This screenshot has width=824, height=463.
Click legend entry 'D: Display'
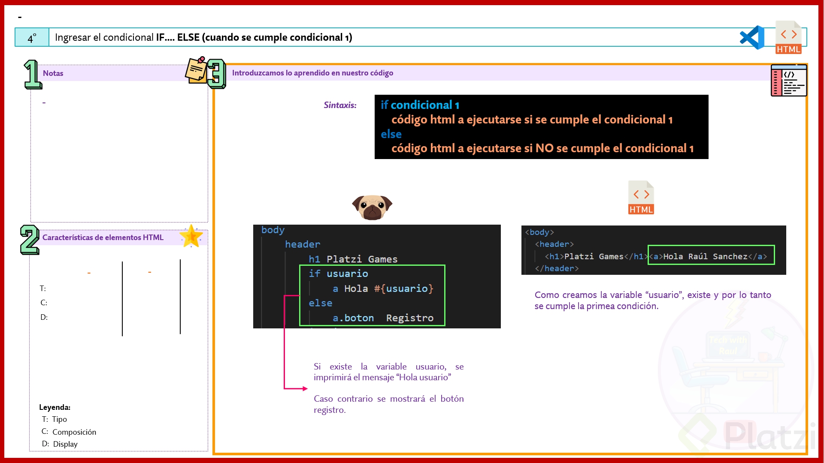click(x=60, y=444)
